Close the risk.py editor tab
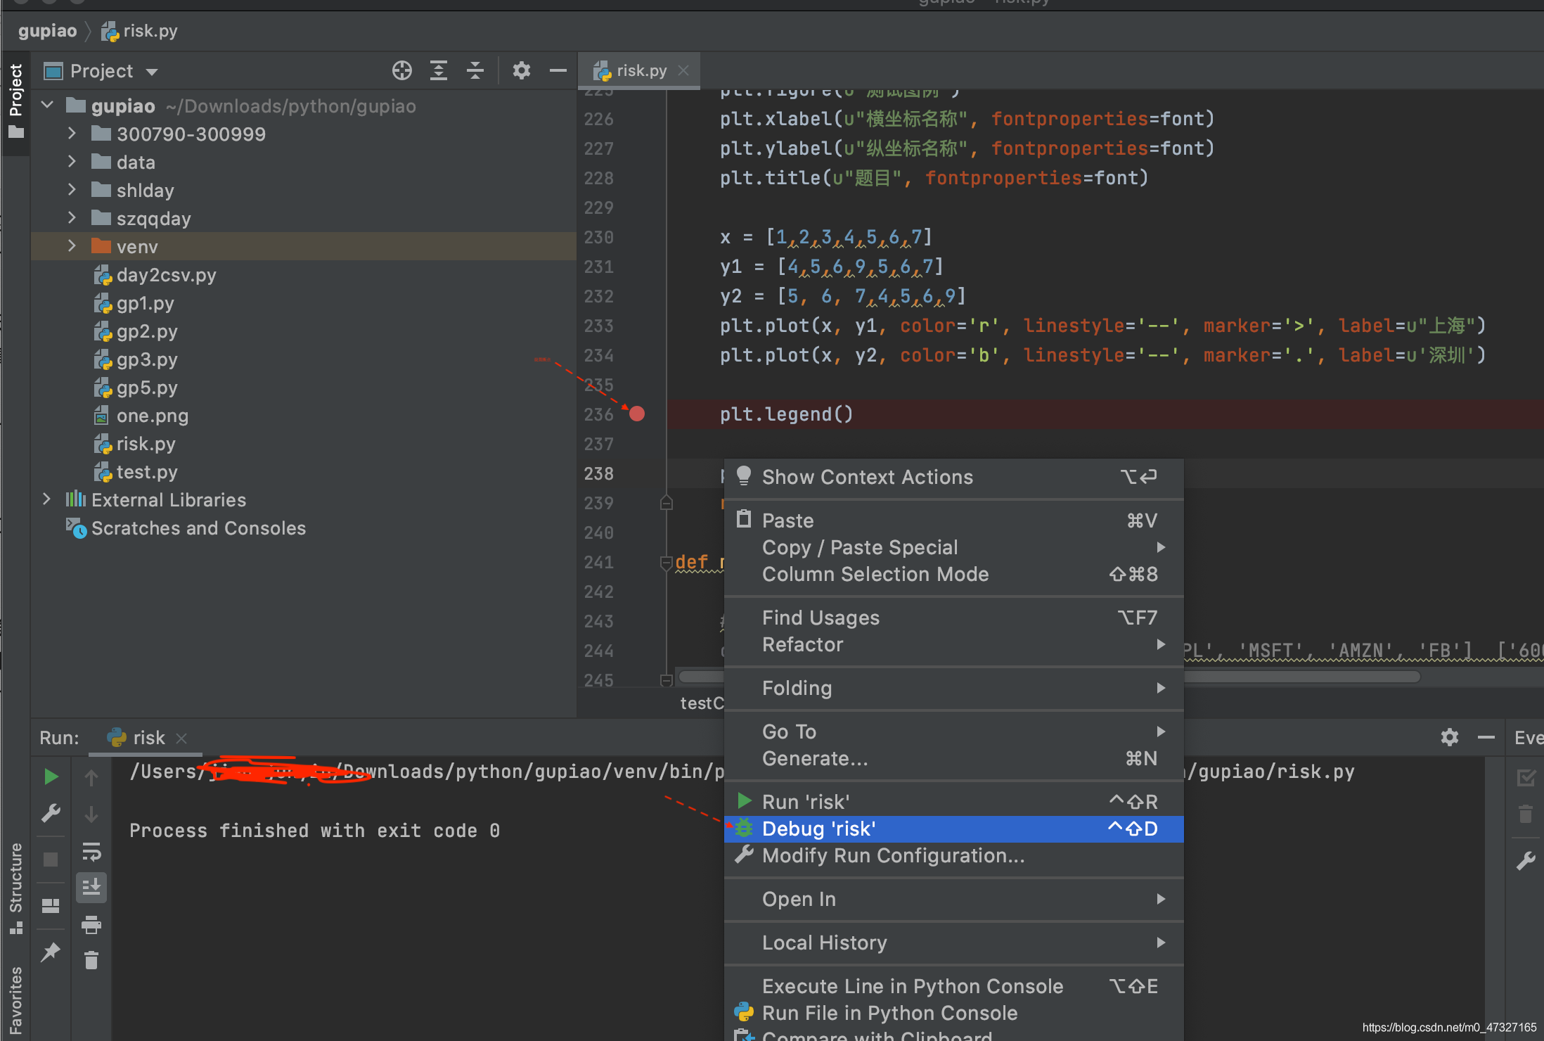Viewport: 1544px width, 1041px height. click(x=683, y=70)
